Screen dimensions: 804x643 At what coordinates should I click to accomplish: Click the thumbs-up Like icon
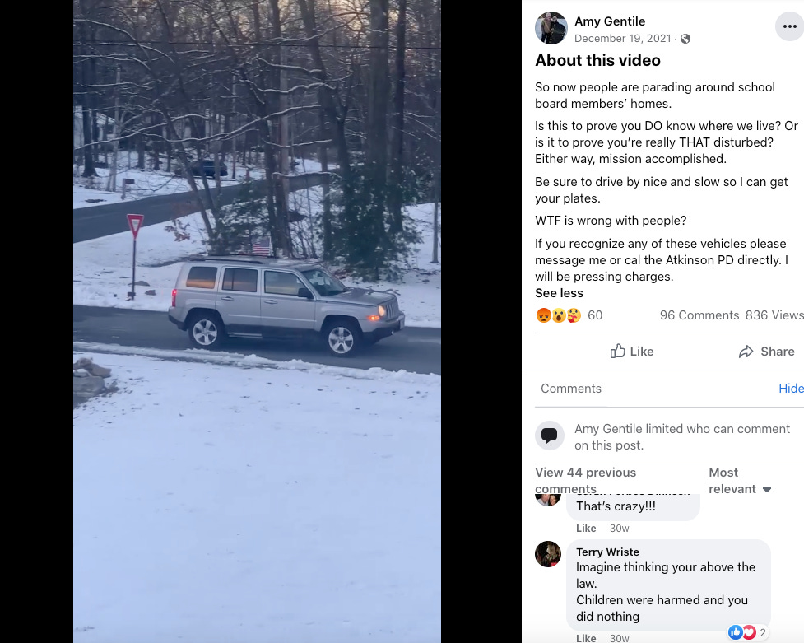pos(617,351)
